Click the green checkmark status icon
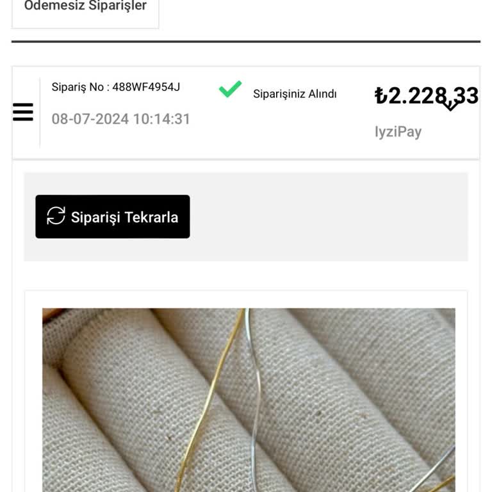The image size is (492, 492). click(230, 89)
